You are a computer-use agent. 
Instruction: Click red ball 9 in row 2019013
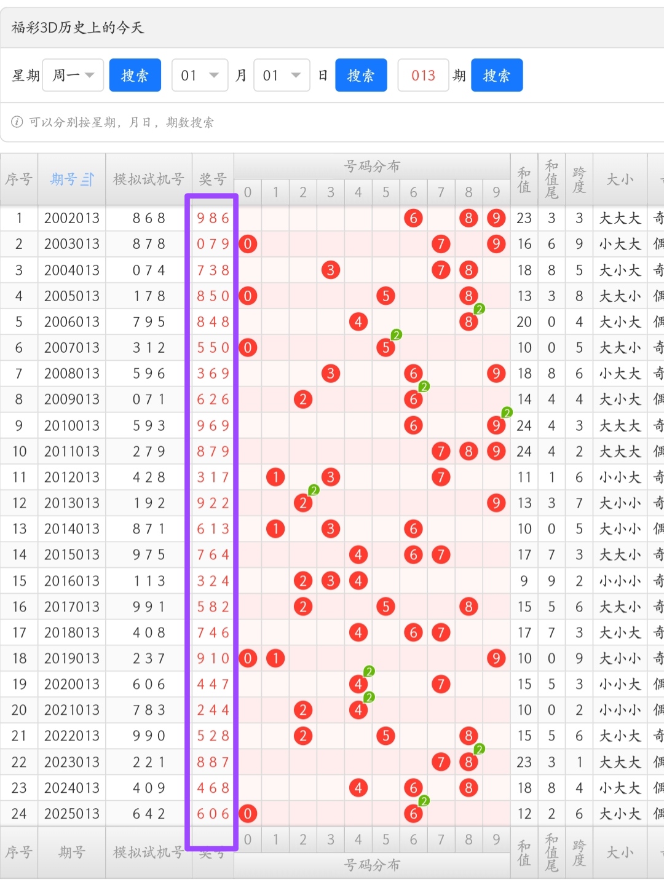(496, 659)
